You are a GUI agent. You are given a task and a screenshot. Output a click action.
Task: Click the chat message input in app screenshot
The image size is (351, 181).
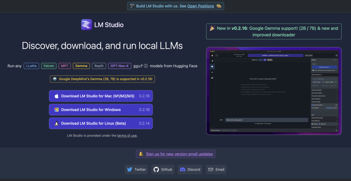click(267, 120)
